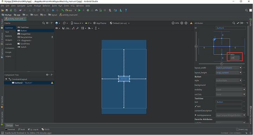
Task: Click the Attach debugger to process icon
Action: 100,10
